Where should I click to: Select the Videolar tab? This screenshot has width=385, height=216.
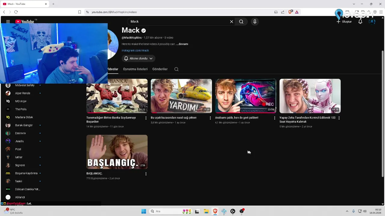113,69
